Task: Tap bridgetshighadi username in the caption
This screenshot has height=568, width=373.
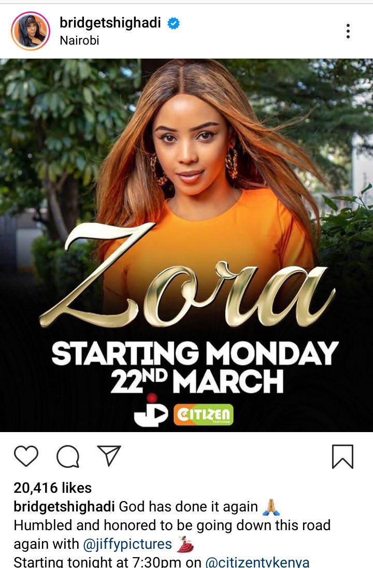Action: (x=64, y=506)
